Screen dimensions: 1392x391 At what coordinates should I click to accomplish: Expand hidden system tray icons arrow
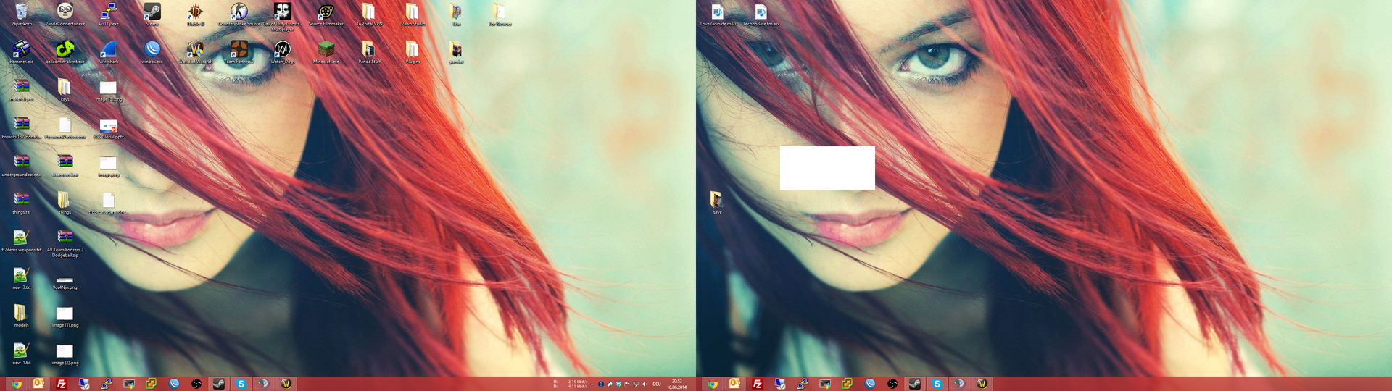(592, 384)
